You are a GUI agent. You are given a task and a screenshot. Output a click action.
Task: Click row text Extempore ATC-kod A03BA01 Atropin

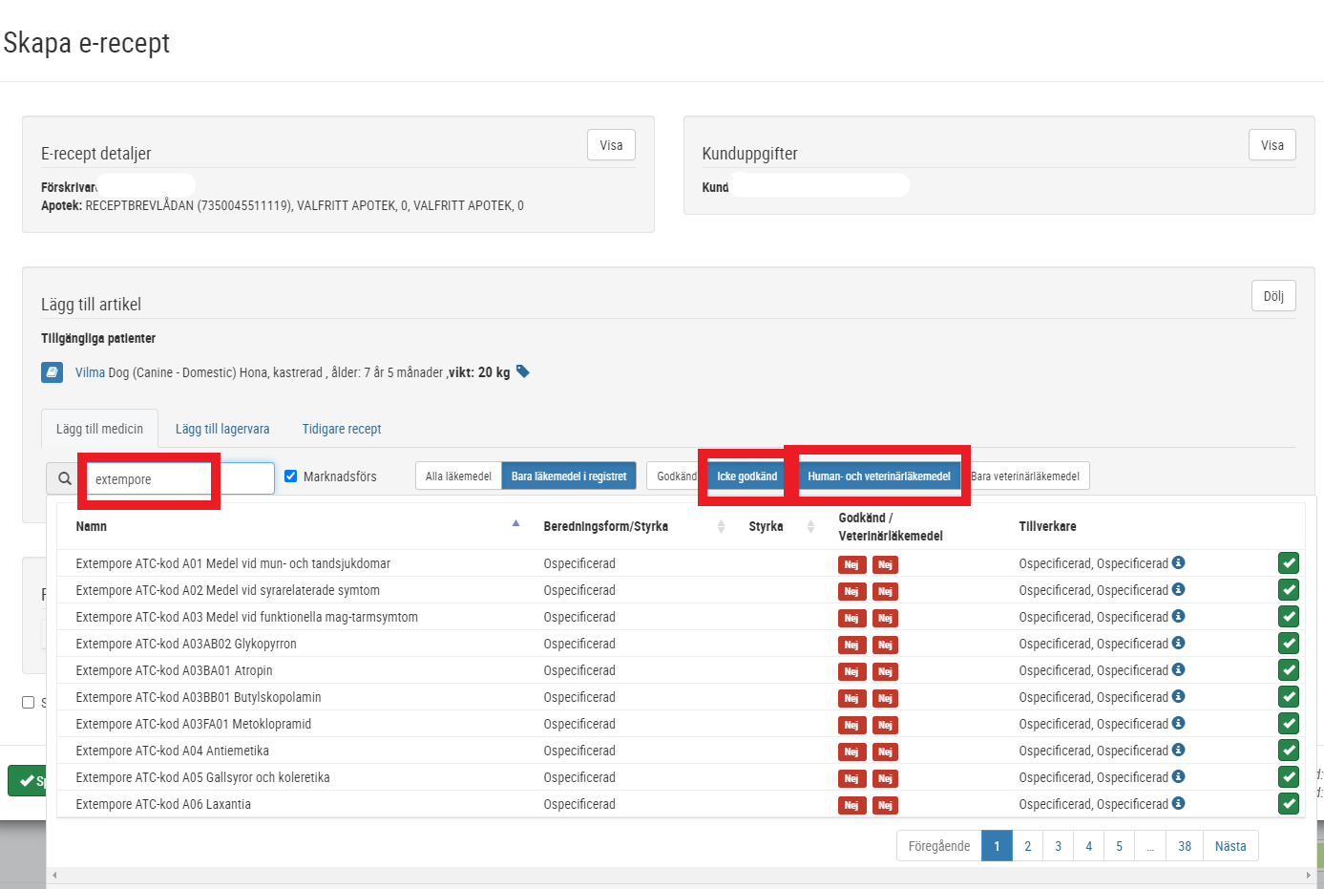coord(174,670)
